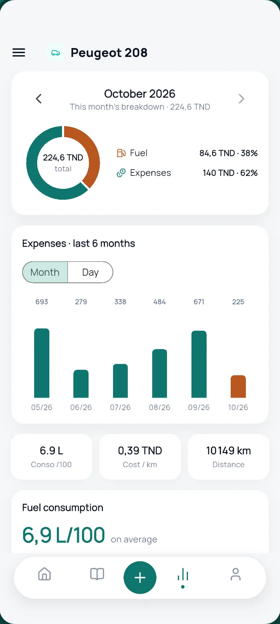Open the hamburger menu
Image resolution: width=280 pixels, height=624 pixels.
point(19,53)
